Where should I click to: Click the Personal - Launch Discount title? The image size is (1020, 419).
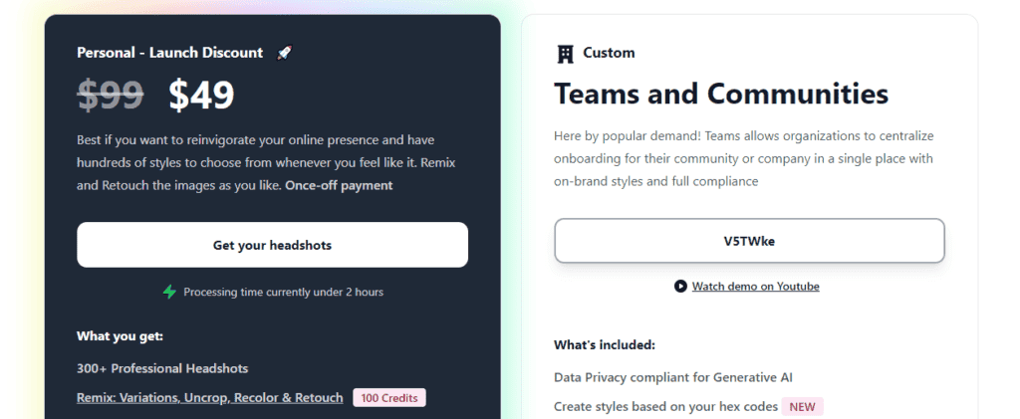[x=169, y=53]
